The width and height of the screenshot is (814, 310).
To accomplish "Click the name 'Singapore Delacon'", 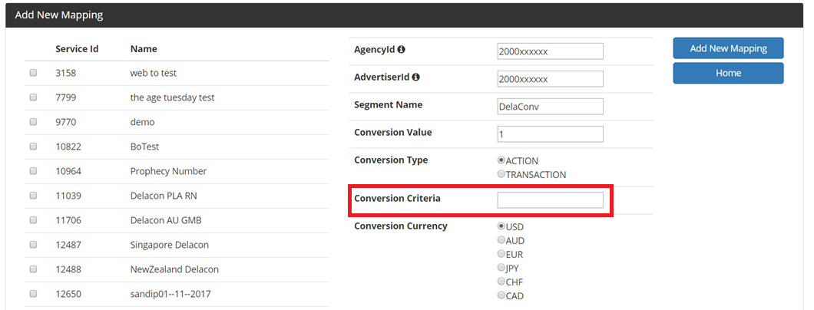I will pyautogui.click(x=169, y=245).
